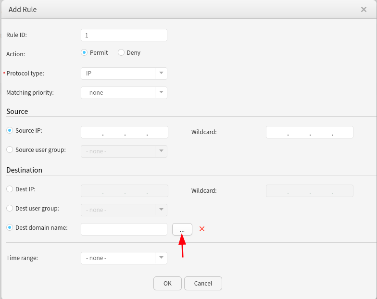Open the domain name browse button
377x299 pixels.
182,229
